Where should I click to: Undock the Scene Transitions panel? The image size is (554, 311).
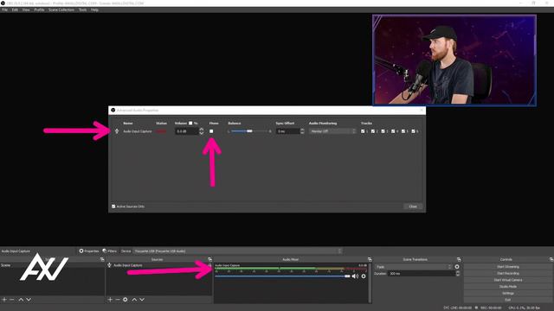[459, 259]
